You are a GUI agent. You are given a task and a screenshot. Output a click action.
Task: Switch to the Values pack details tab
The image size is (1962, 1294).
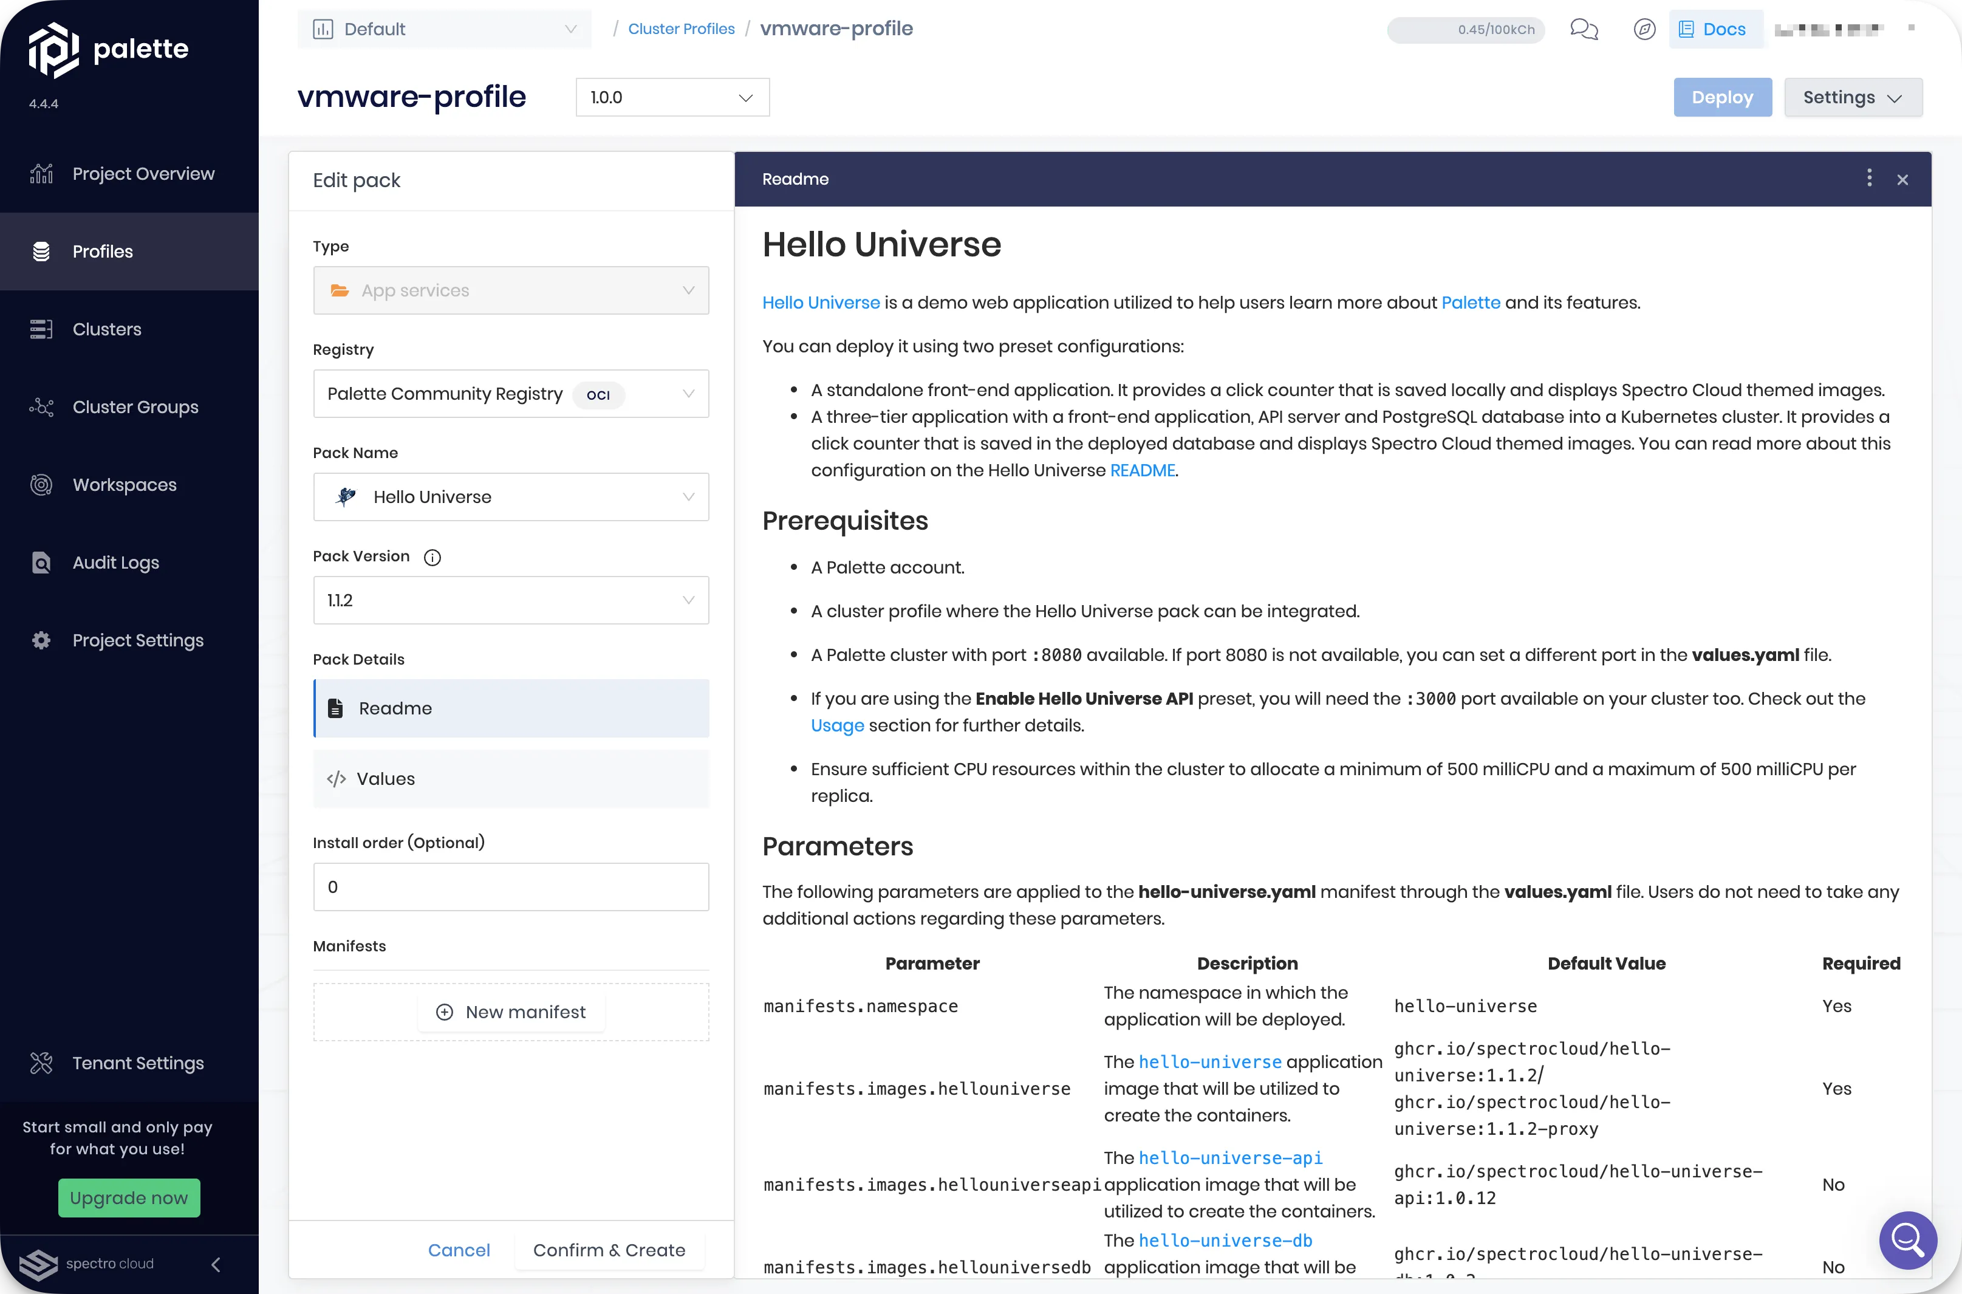tap(511, 779)
